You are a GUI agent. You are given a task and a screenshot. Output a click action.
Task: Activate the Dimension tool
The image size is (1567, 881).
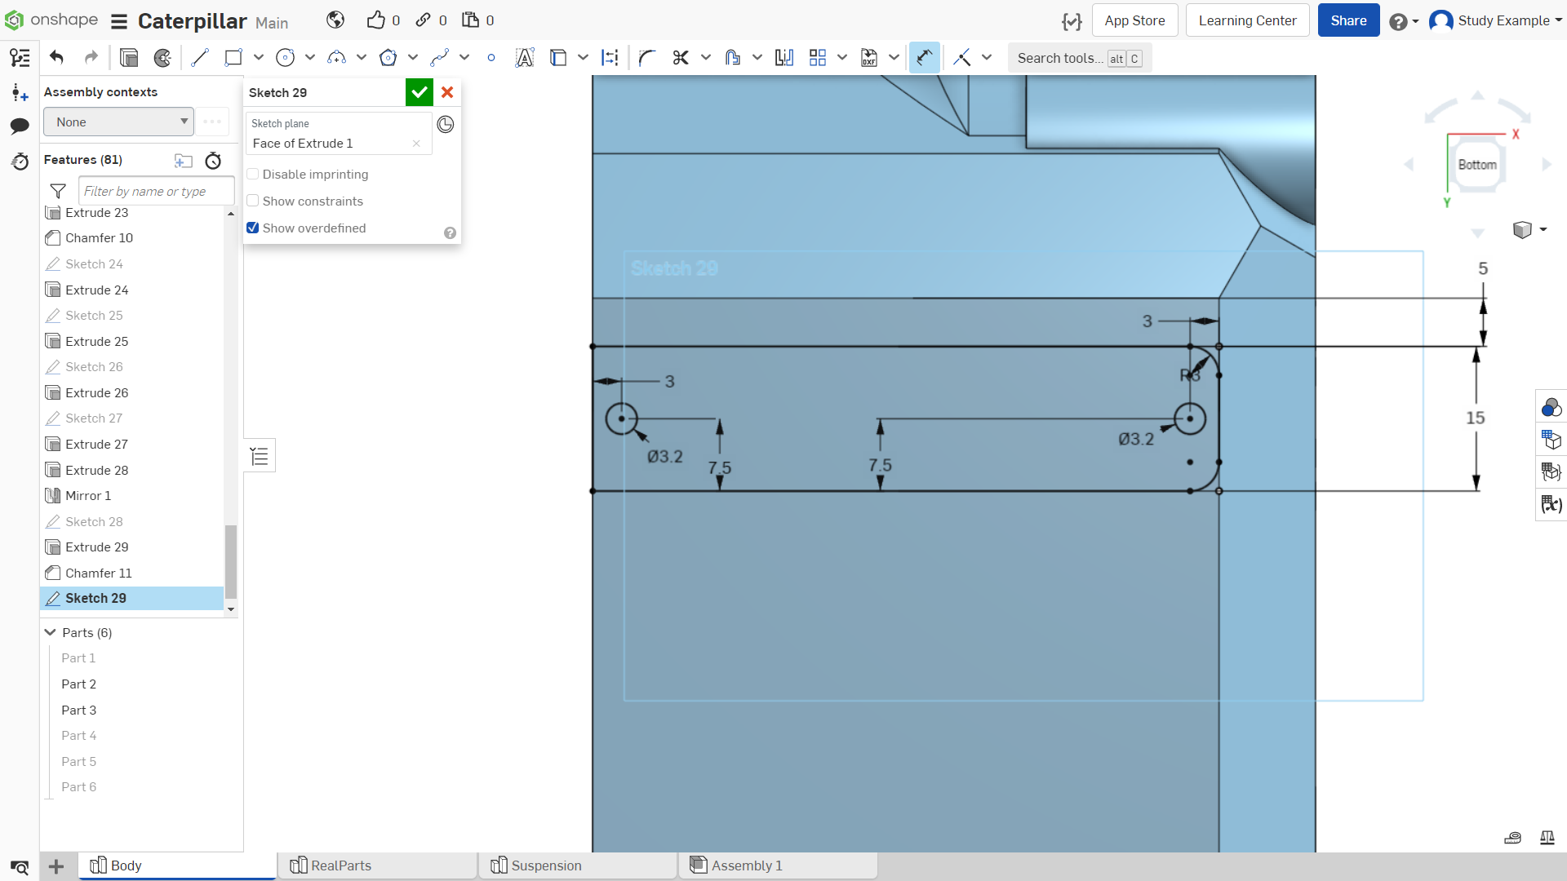pyautogui.click(x=925, y=57)
